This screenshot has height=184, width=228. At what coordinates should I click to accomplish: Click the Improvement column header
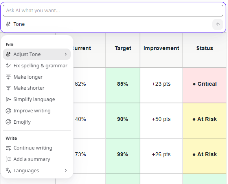point(161,48)
